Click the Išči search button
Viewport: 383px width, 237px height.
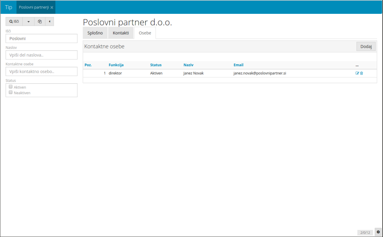[14, 22]
